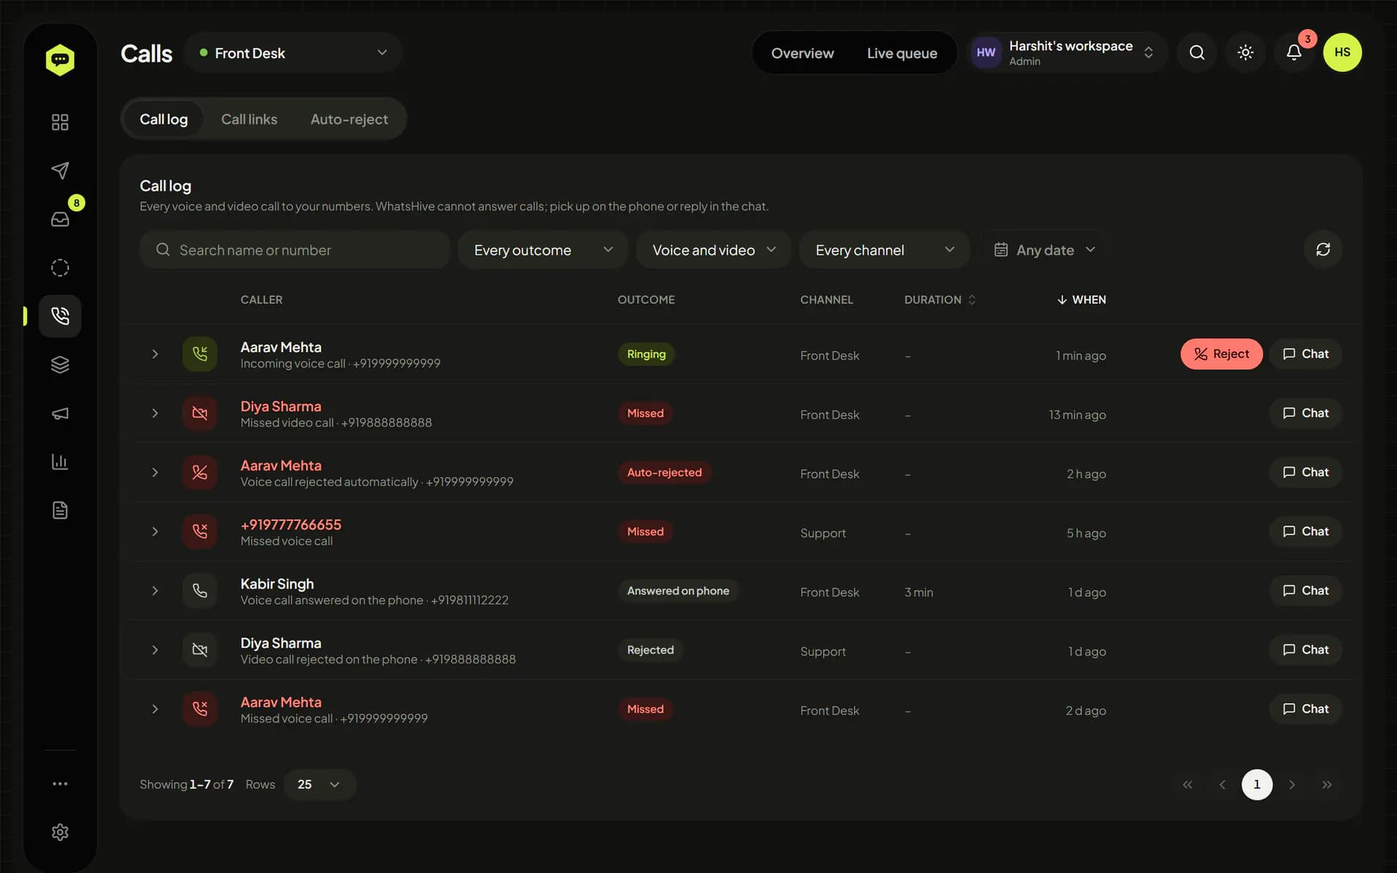
Task: Sort by the When column header
Action: (x=1081, y=300)
